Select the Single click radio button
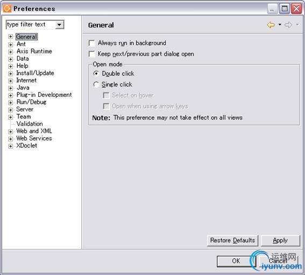The width and height of the screenshot is (305, 275). pos(96,84)
